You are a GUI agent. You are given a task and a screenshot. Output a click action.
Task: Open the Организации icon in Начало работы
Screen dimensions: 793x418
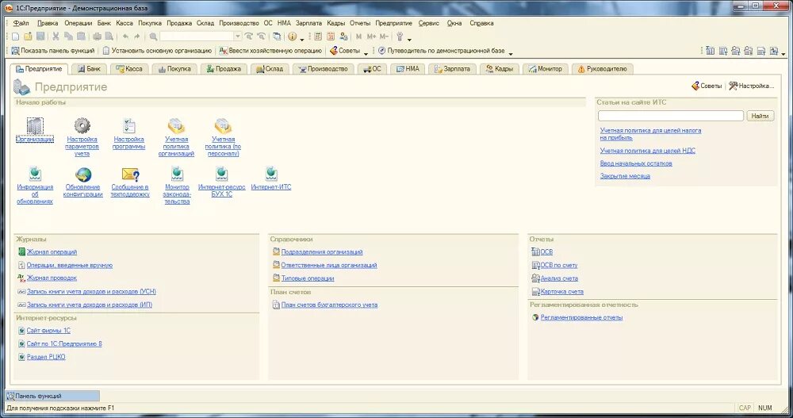[35, 126]
